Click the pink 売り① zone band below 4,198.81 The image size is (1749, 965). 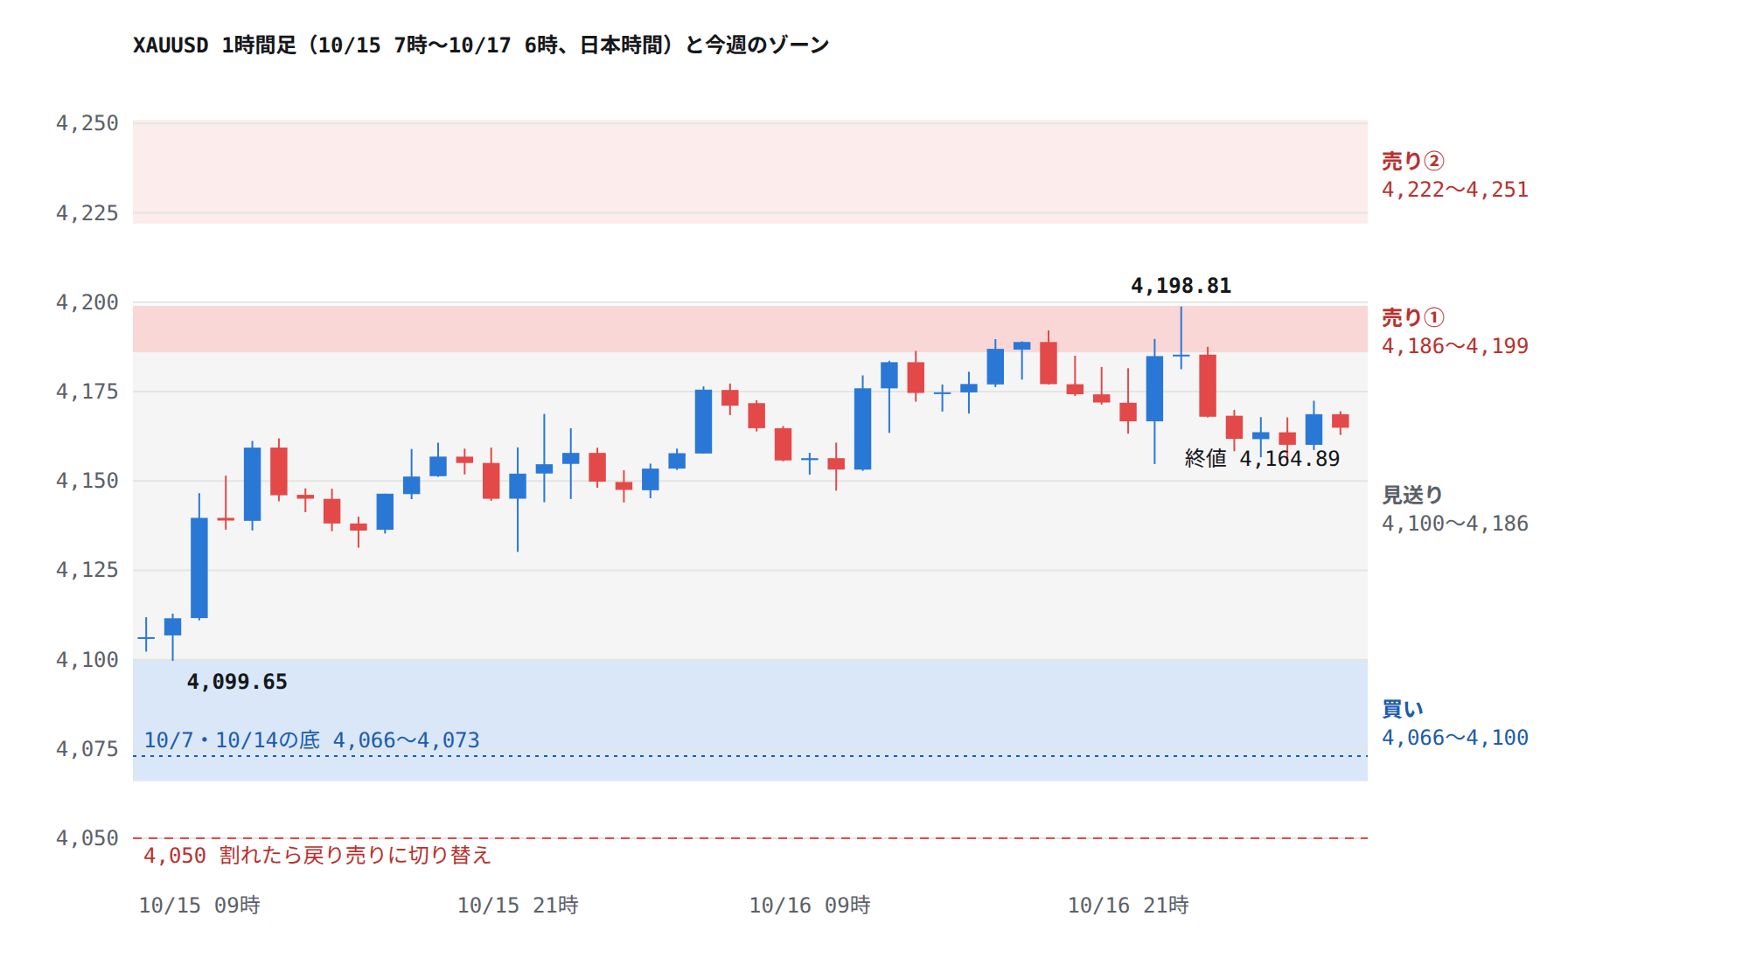pos(750,329)
